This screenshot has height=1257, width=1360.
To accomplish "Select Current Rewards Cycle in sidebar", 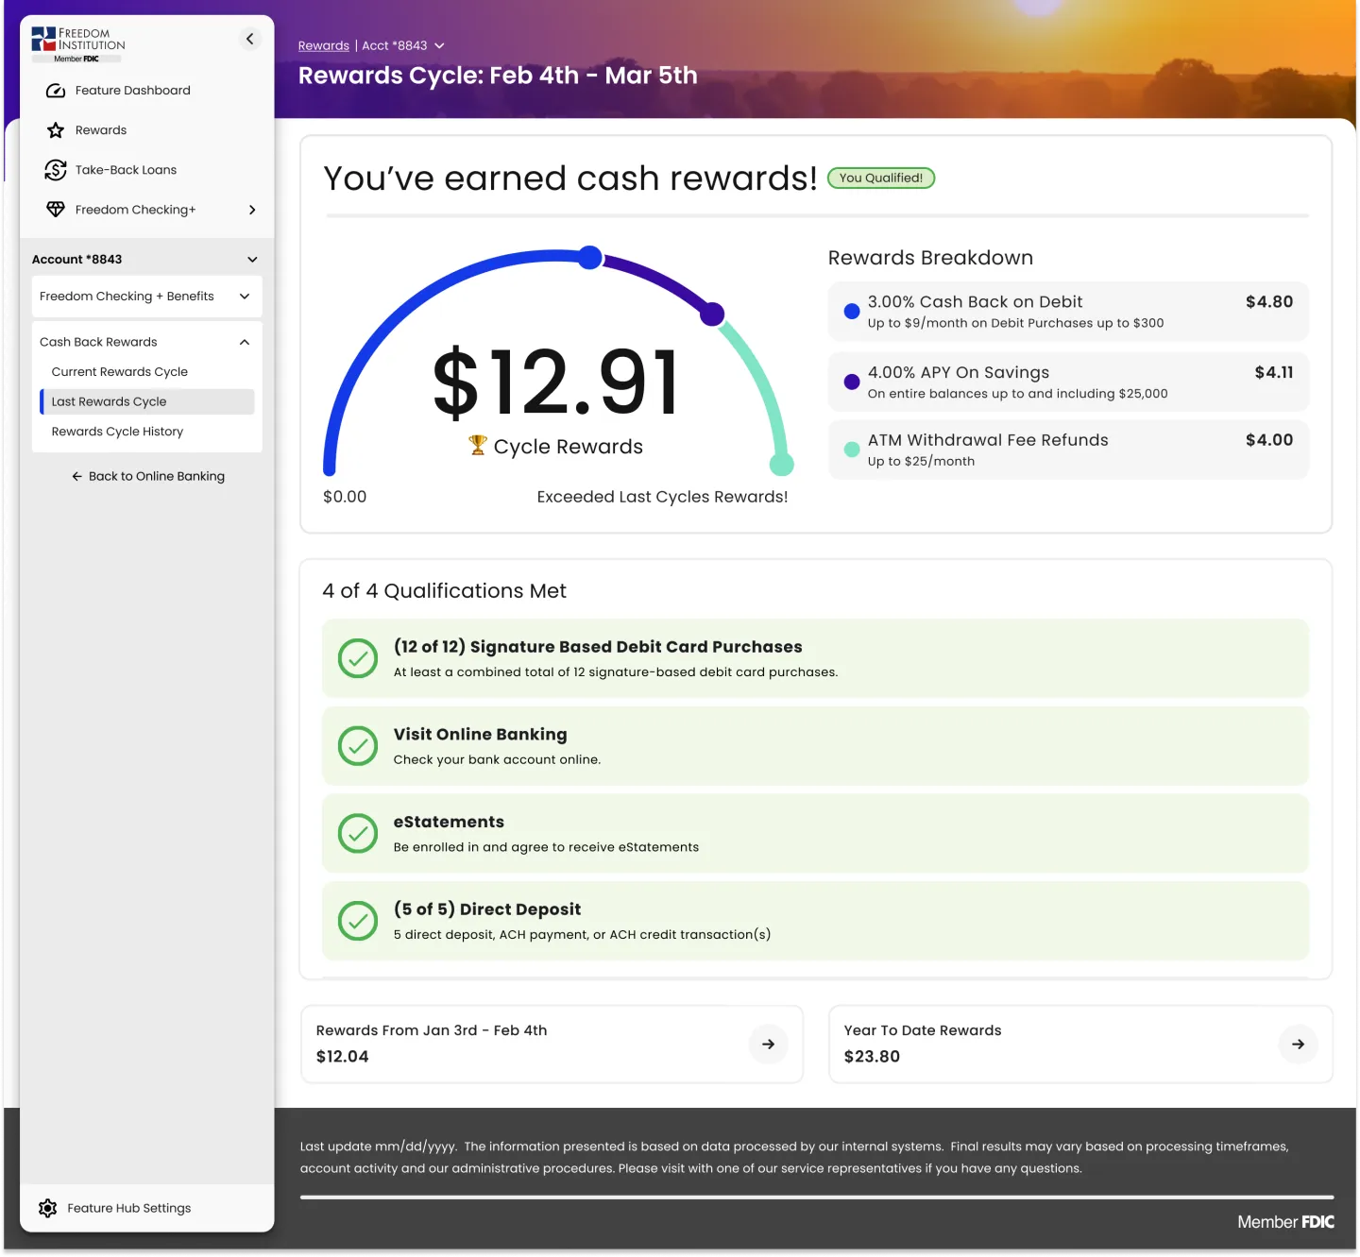I will point(119,371).
